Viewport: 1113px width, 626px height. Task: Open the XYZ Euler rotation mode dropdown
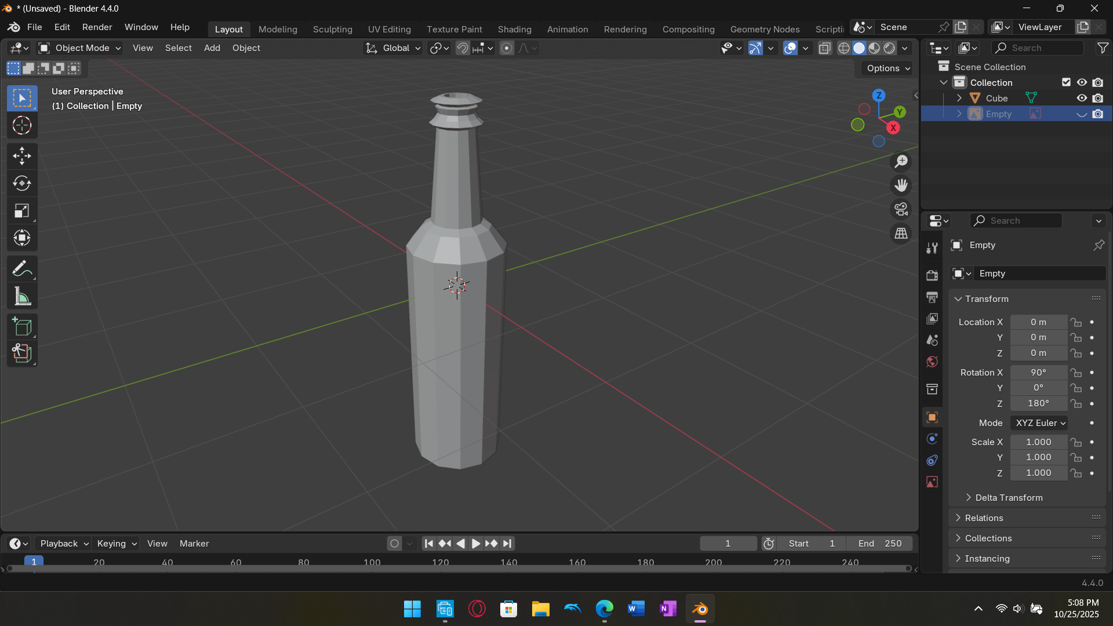[1039, 423]
